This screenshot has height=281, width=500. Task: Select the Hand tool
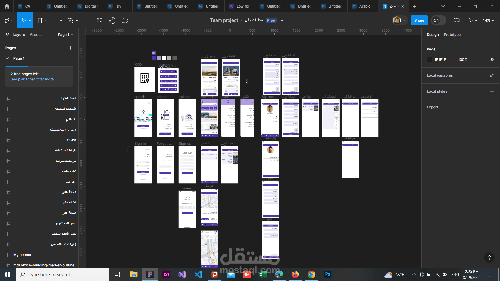[112, 20]
